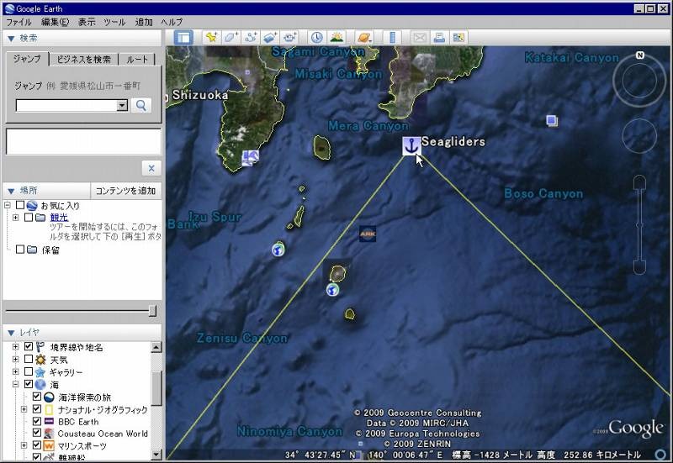This screenshot has height=463, width=673.
Task: Open the ツール menu
Action: [114, 22]
